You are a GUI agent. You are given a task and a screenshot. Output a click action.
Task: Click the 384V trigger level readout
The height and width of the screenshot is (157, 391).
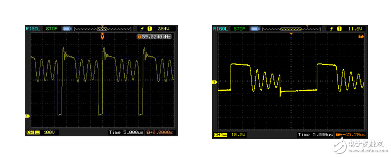pos(164,29)
